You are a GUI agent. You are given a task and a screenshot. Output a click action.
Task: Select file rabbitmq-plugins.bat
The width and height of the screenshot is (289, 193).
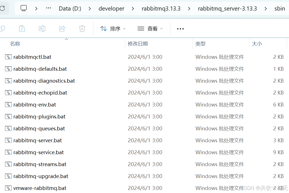(39, 117)
